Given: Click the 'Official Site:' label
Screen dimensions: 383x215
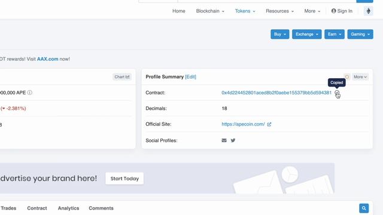Looking at the screenshot, I should tap(158, 124).
